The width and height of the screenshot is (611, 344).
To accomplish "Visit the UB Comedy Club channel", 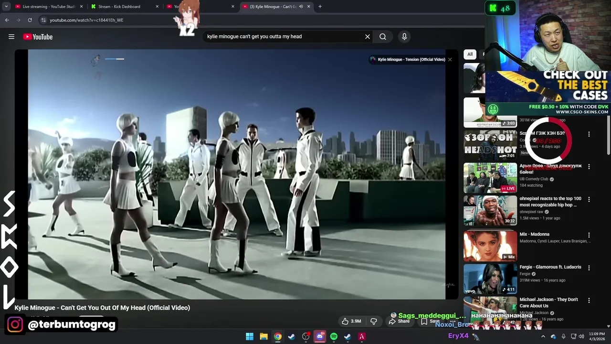I will coord(534,179).
